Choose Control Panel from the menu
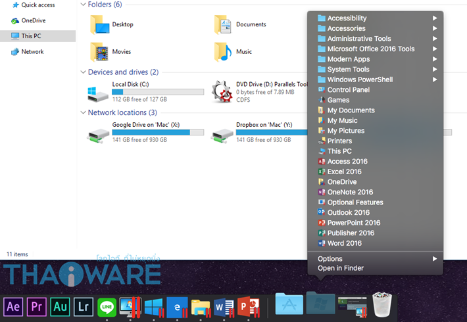467x322 pixels. pos(376,90)
